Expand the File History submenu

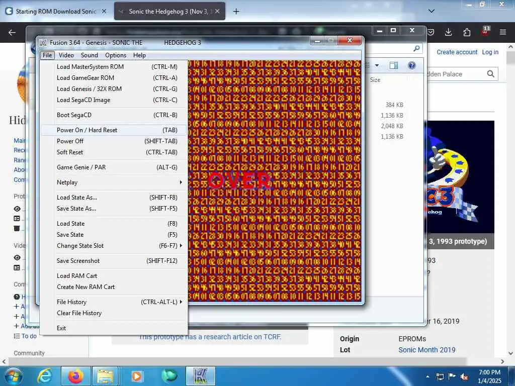click(x=114, y=302)
